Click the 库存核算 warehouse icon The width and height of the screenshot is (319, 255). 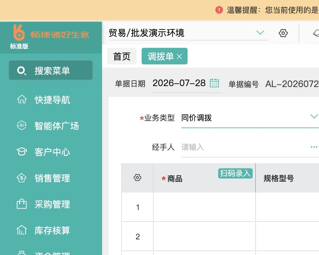coord(22,230)
